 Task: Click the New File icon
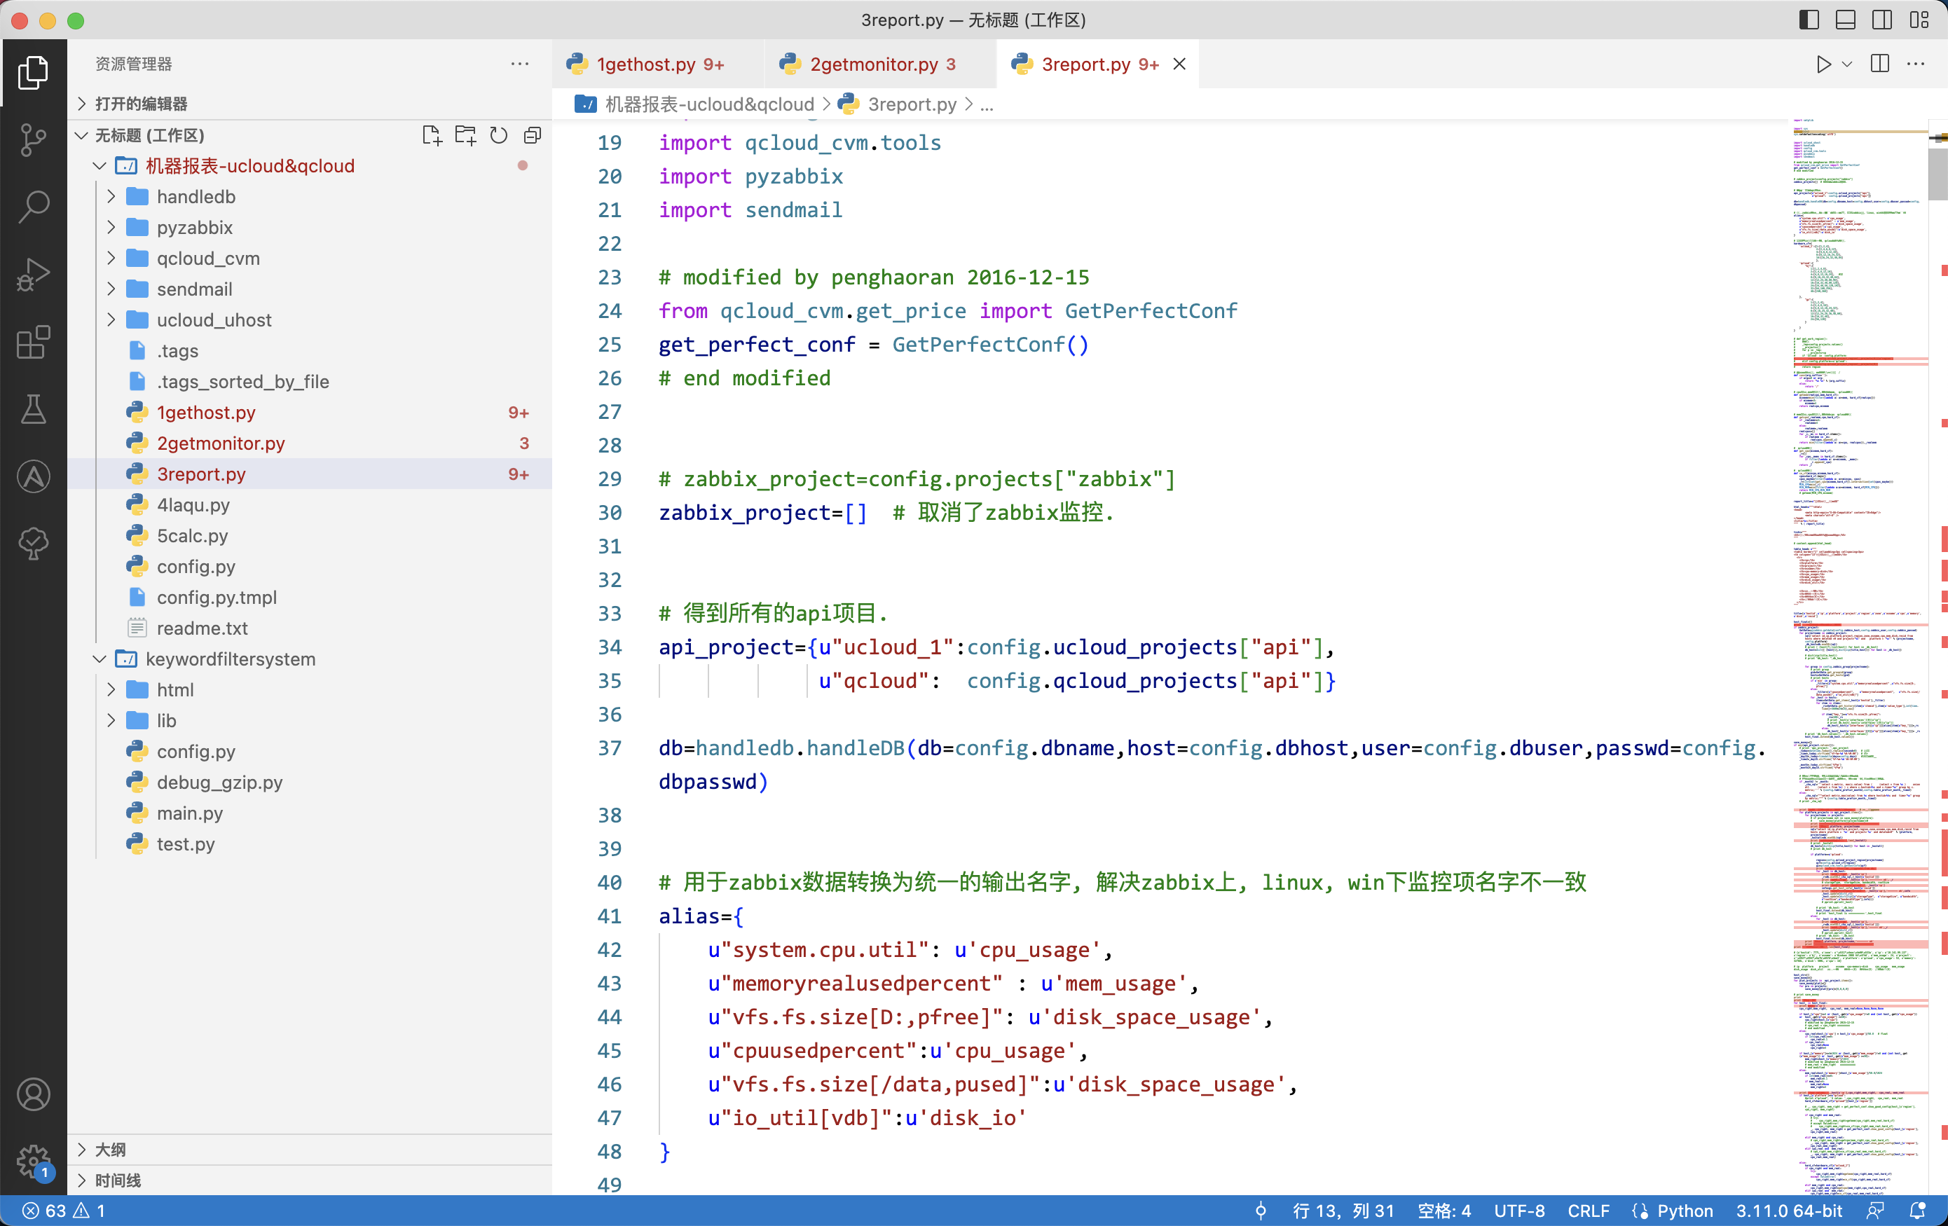click(x=432, y=135)
